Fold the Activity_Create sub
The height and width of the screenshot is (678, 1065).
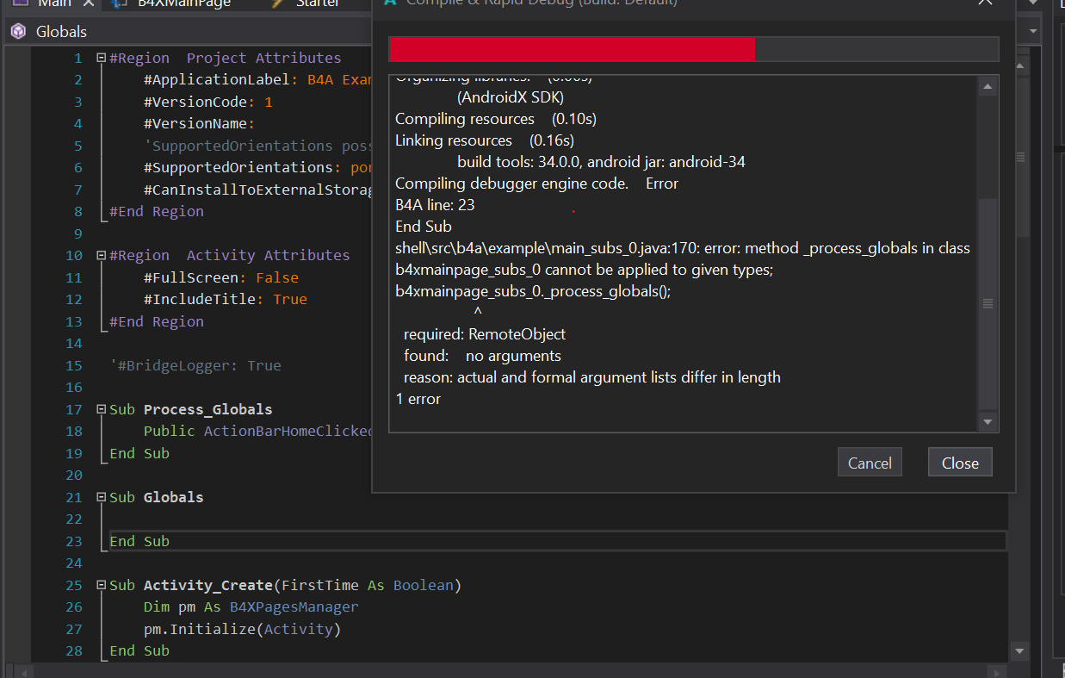tap(102, 586)
